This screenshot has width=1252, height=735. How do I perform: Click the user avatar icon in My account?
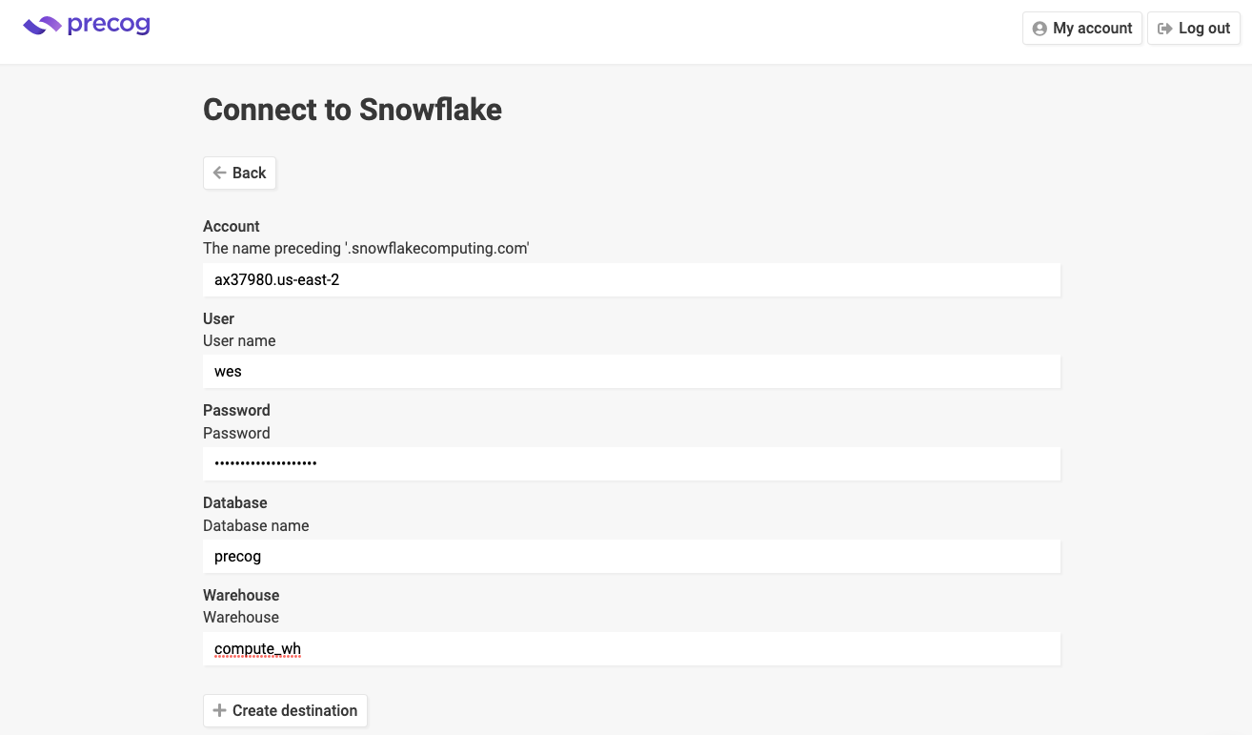(1040, 29)
